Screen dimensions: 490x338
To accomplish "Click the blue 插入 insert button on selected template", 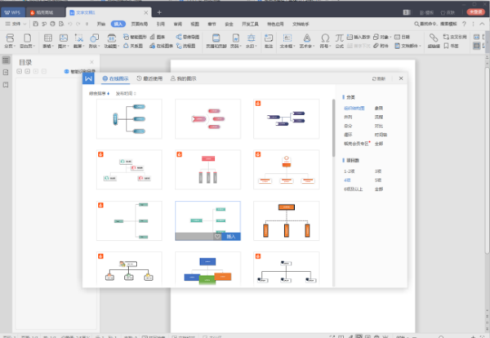I will [231, 237].
